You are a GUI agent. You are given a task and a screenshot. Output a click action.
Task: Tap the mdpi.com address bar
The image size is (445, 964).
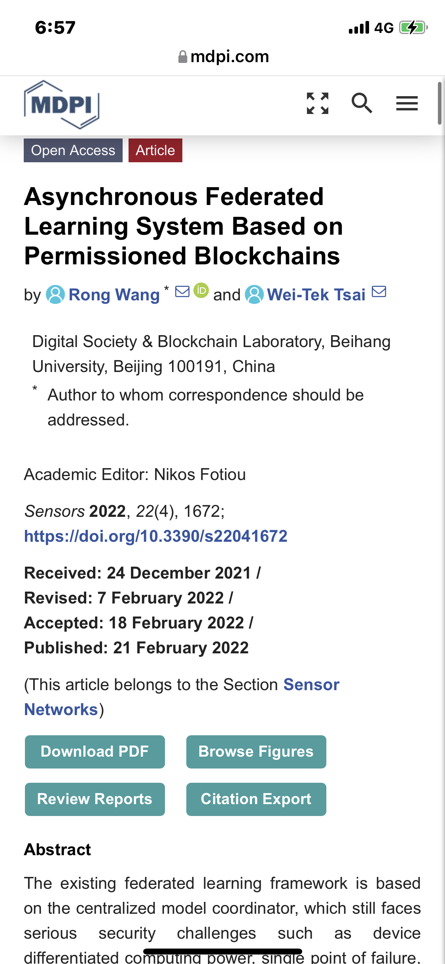(223, 57)
